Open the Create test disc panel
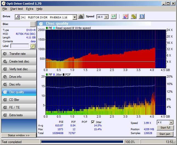 (19, 61)
